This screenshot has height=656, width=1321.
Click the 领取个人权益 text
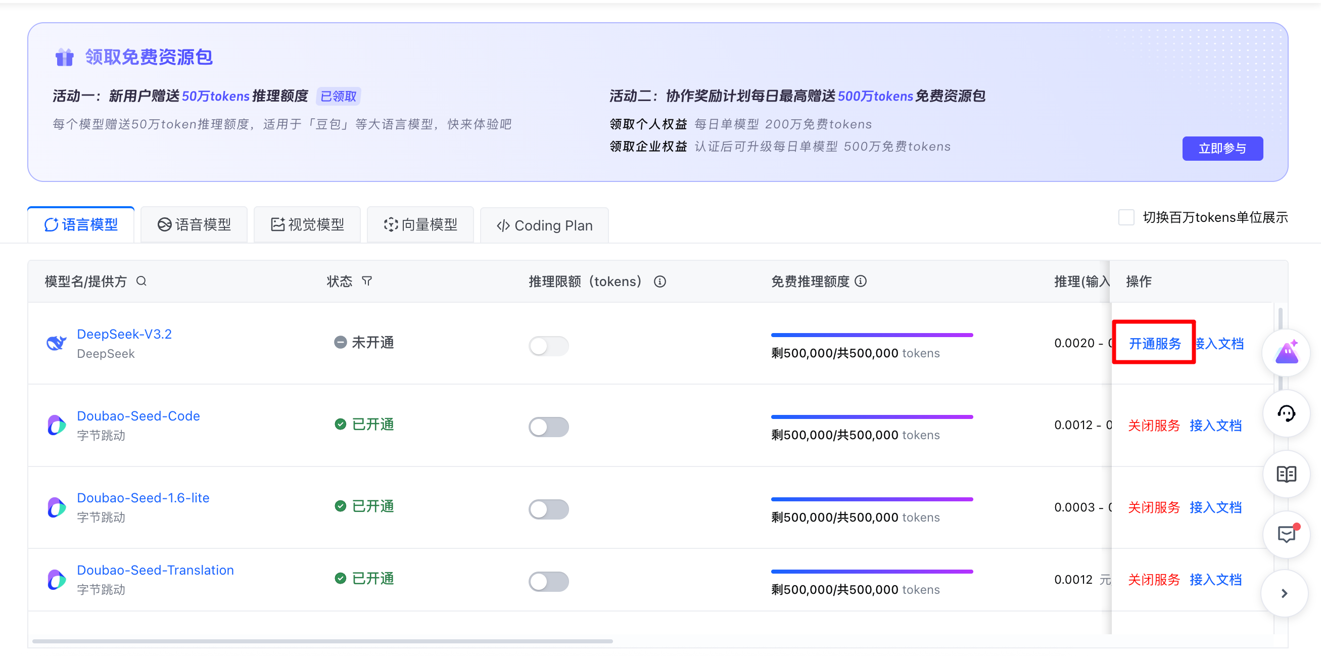click(x=648, y=124)
